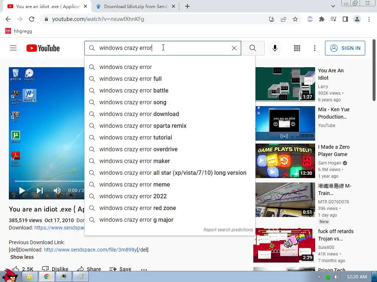Open the 'Trojan vs...' video thumbnail
This screenshot has width=377, height=282.
284,245
